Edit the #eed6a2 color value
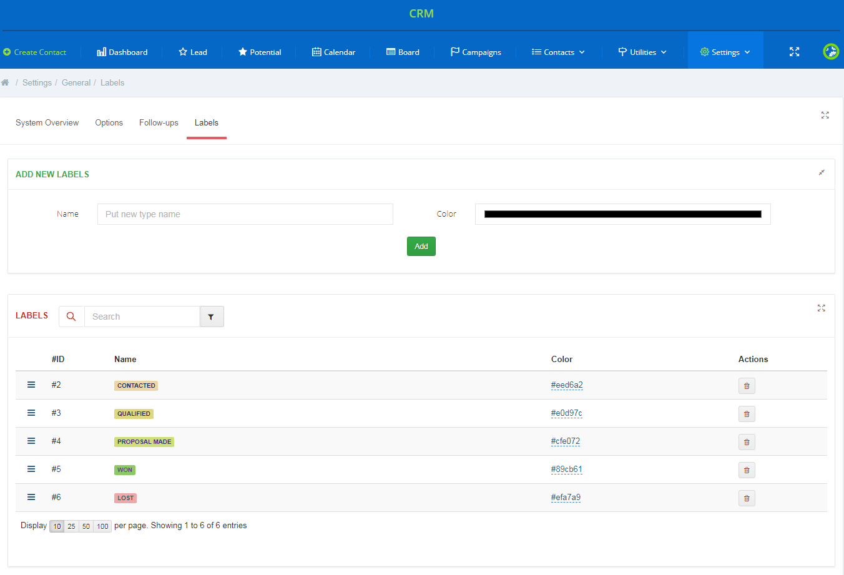 point(567,385)
